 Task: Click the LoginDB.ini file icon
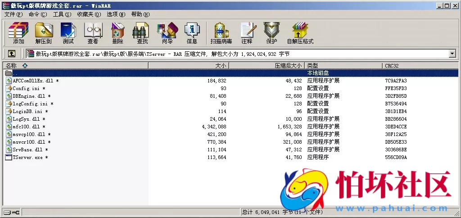click(9, 111)
